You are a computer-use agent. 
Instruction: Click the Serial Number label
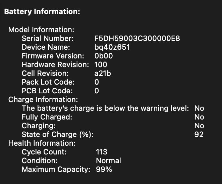[x=48, y=38]
